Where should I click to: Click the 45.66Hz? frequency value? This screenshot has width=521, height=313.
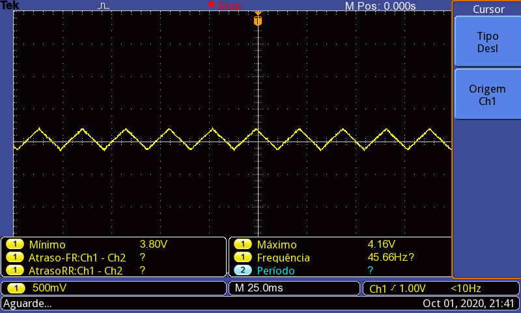point(391,258)
